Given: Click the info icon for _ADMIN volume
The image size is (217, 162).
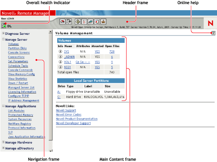Looking at the screenshot, I should [x=60, y=57].
